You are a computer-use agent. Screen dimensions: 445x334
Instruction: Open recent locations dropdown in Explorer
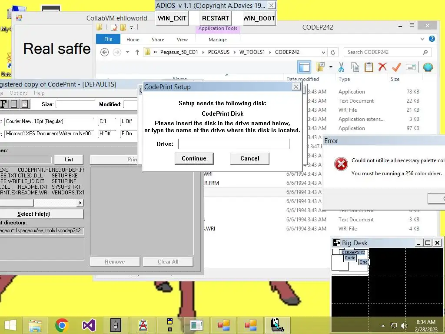[x=128, y=52]
